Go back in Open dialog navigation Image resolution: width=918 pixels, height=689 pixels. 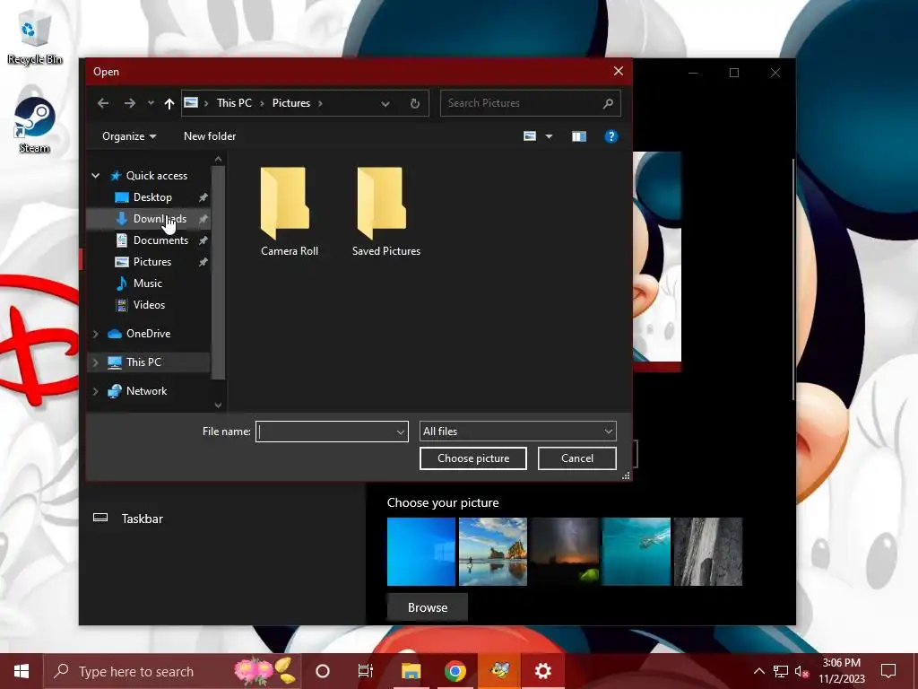pyautogui.click(x=103, y=103)
